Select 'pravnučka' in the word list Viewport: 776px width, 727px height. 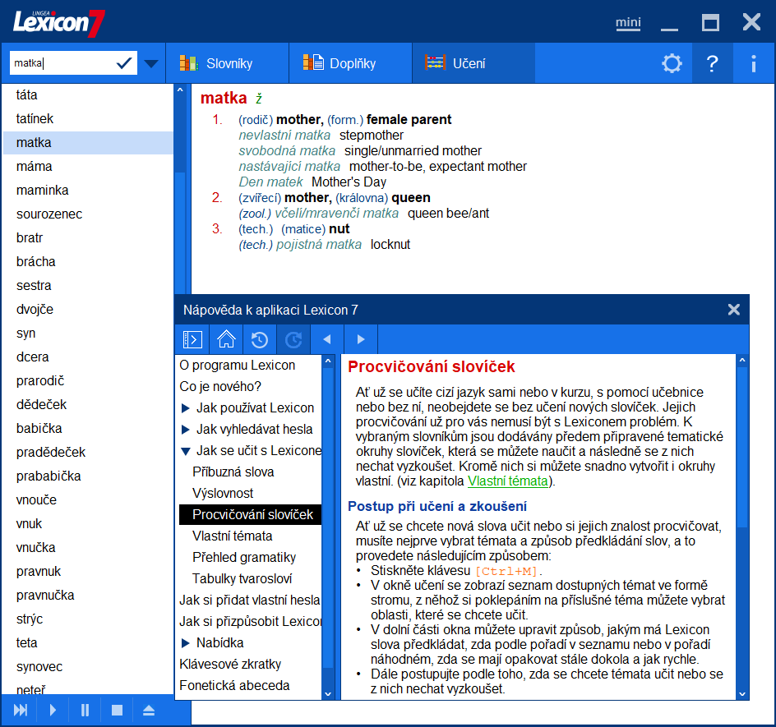(88, 595)
